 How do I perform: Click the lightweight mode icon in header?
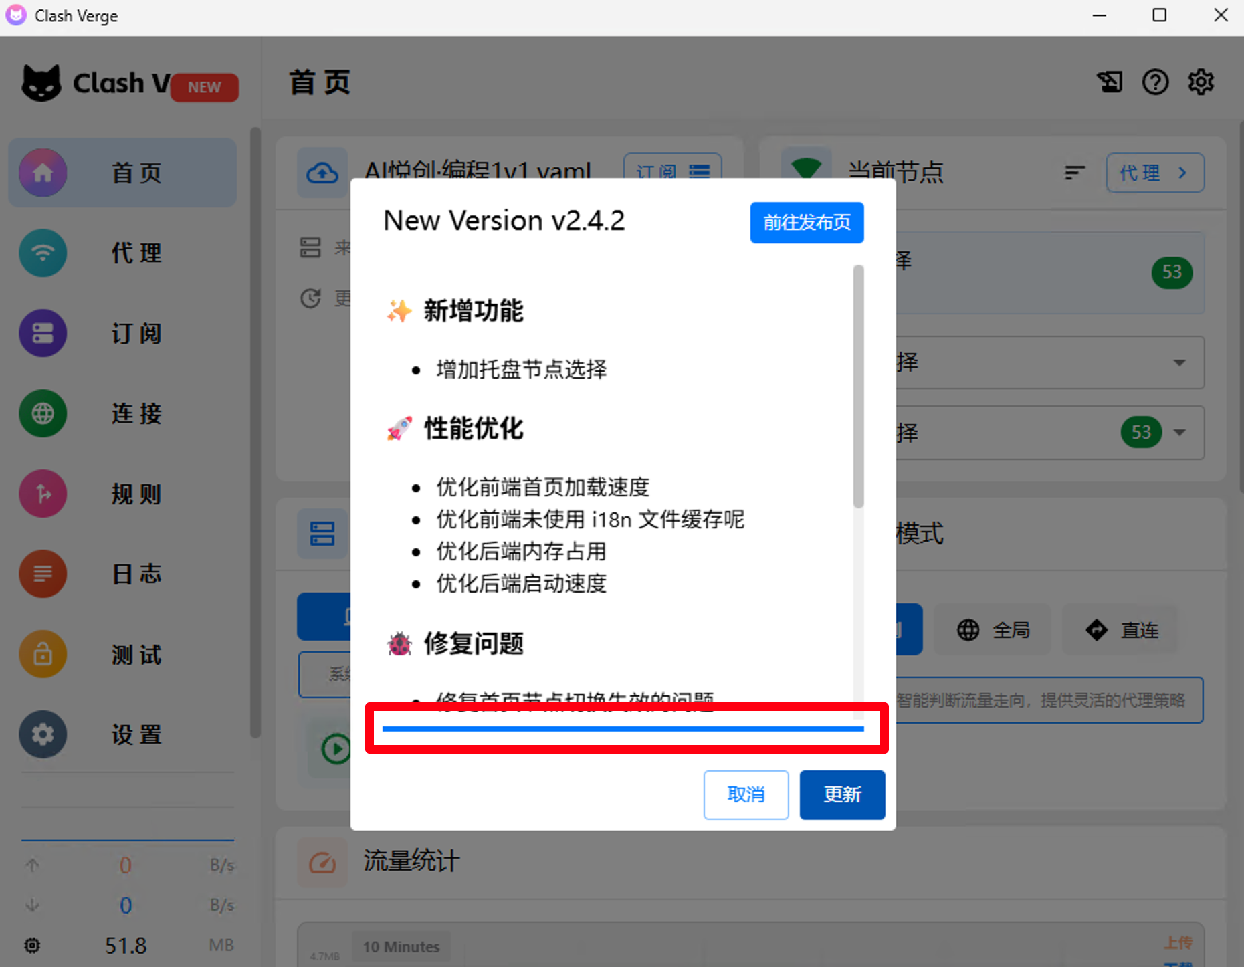click(x=1110, y=82)
